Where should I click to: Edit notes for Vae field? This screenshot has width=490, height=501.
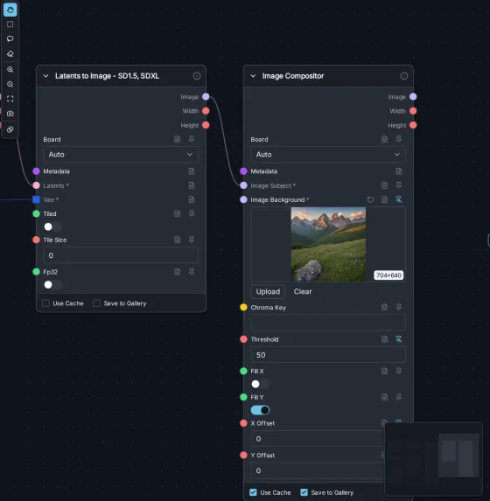pyautogui.click(x=192, y=199)
